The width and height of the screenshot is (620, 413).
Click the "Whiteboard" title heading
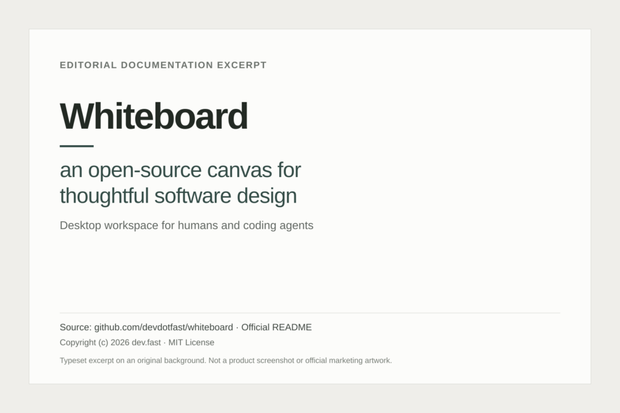(153, 116)
